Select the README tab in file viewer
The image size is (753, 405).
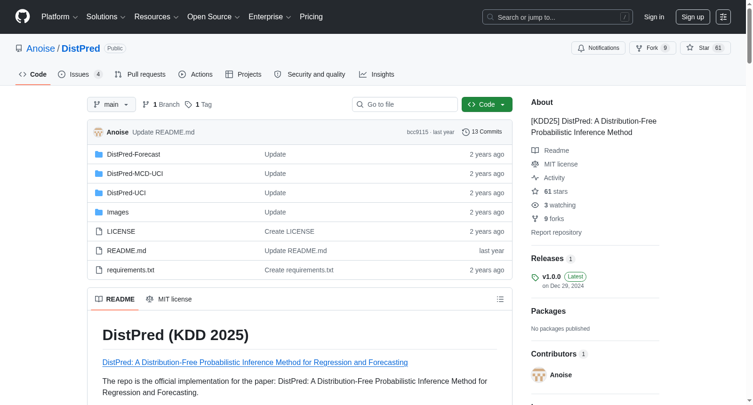tap(115, 299)
